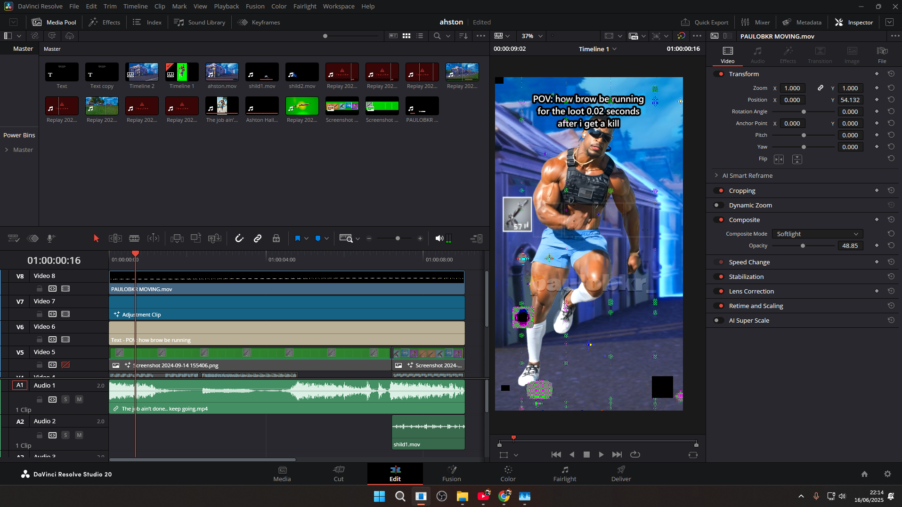Open the voiceover microphone tool
Screen dimensions: 902x507
click(x=51, y=238)
